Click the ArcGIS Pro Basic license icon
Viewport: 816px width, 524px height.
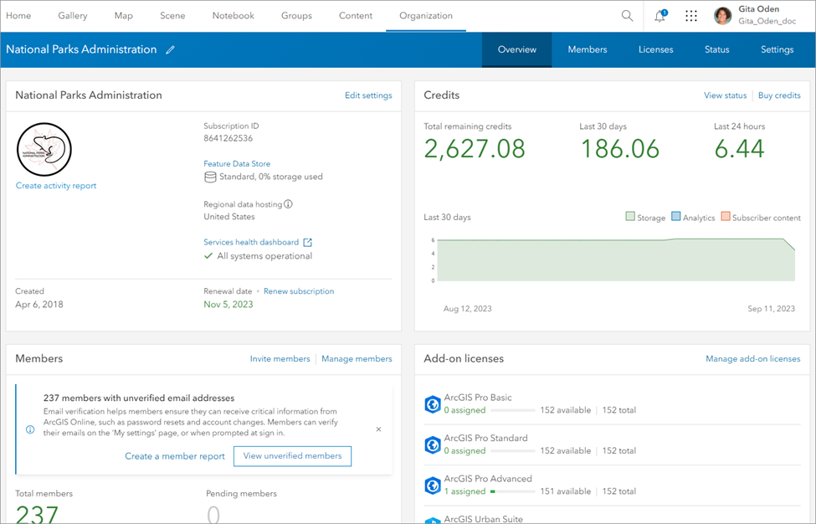coord(433,403)
